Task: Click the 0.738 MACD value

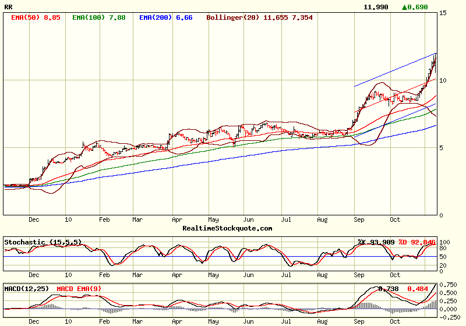Action: coord(387,288)
